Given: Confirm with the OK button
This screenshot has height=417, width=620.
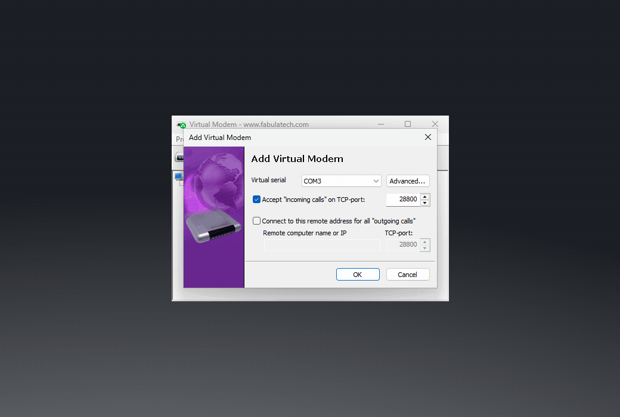Looking at the screenshot, I should (x=358, y=275).
